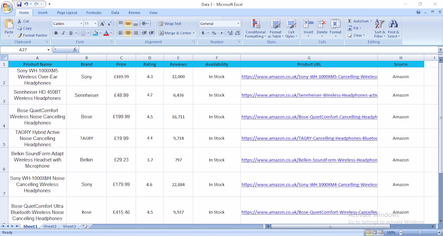Switch to Sheet2 tab
Image resolution: width=443 pixels, height=236 pixels.
[50, 226]
